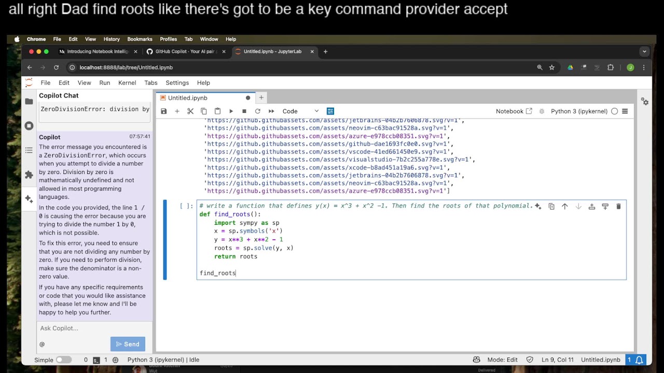Bookmark this page with star icon
Image resolution: width=664 pixels, height=373 pixels.
(x=552, y=67)
